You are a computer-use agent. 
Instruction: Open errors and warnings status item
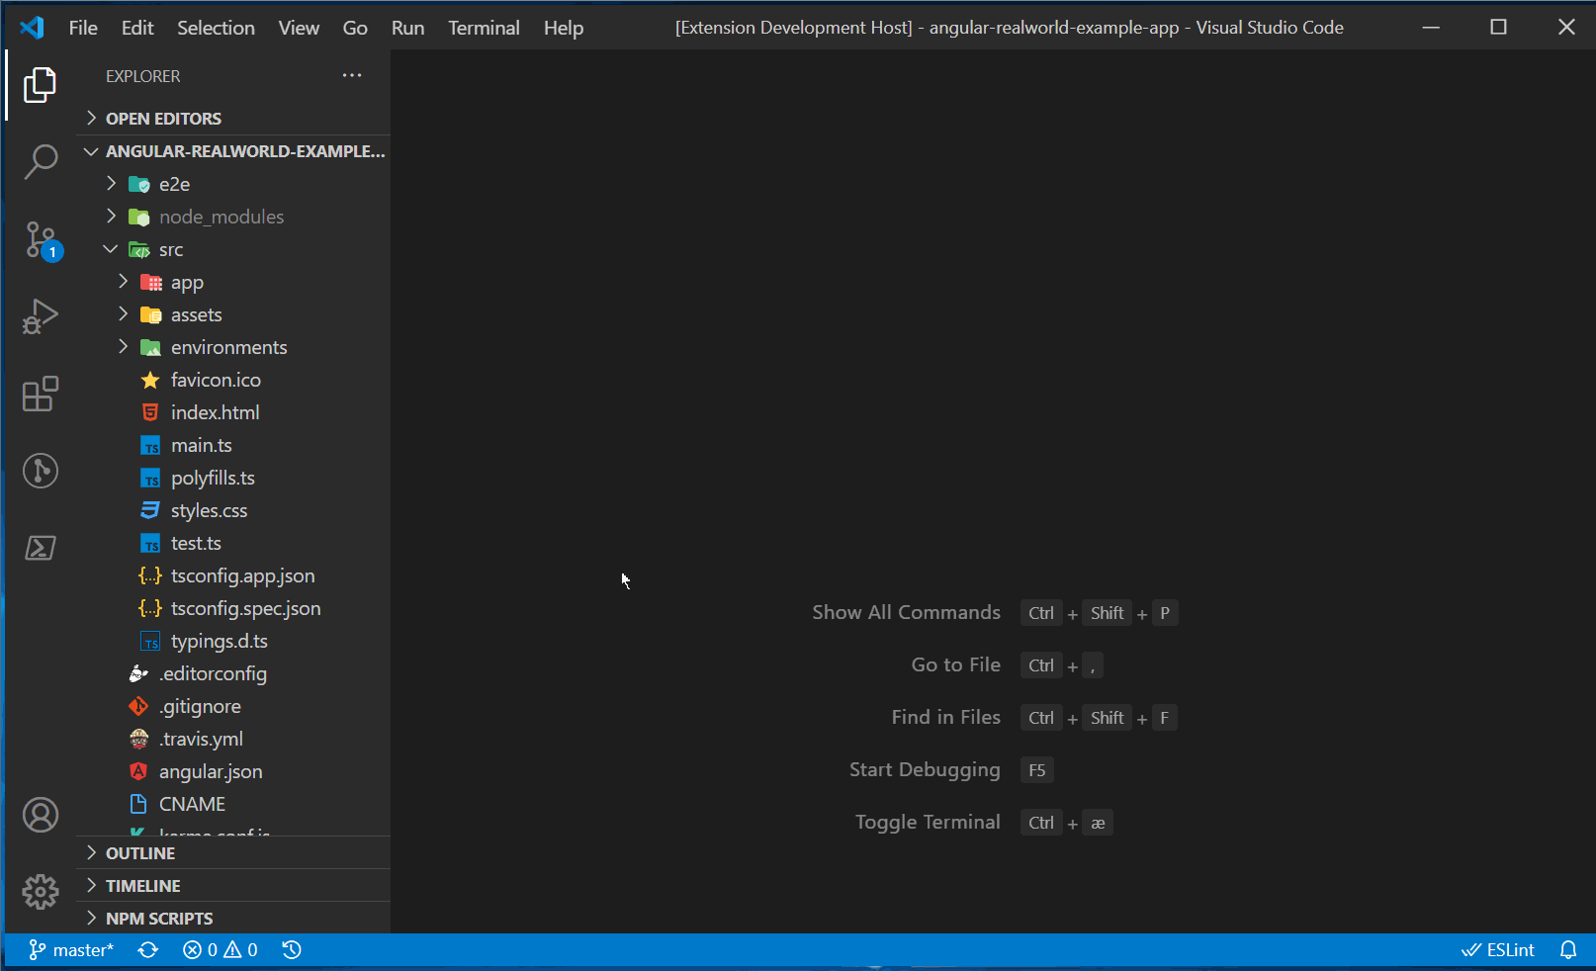tap(221, 950)
